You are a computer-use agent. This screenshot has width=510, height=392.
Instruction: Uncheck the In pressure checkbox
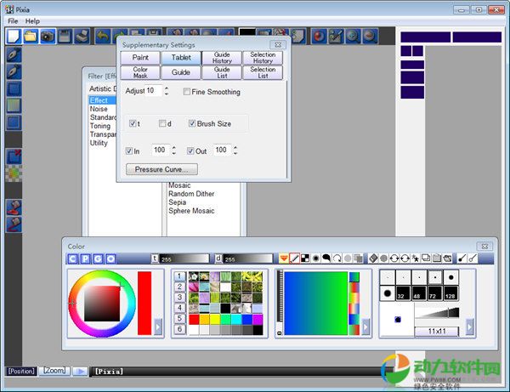(x=130, y=151)
